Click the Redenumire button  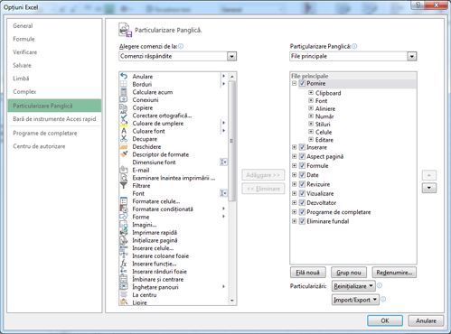coord(394,273)
